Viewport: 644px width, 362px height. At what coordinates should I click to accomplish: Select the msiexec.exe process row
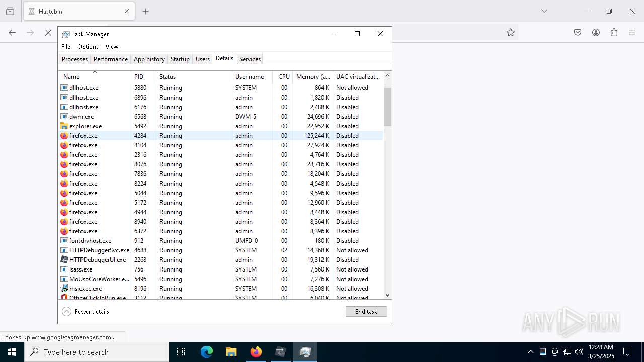[x=221, y=288]
